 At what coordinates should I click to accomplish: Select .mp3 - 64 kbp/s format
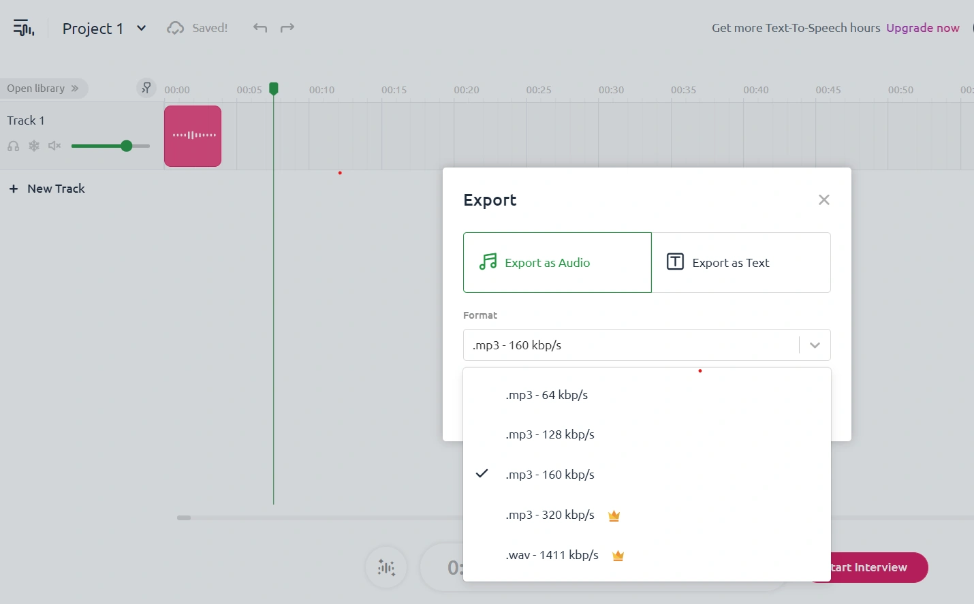tap(546, 395)
